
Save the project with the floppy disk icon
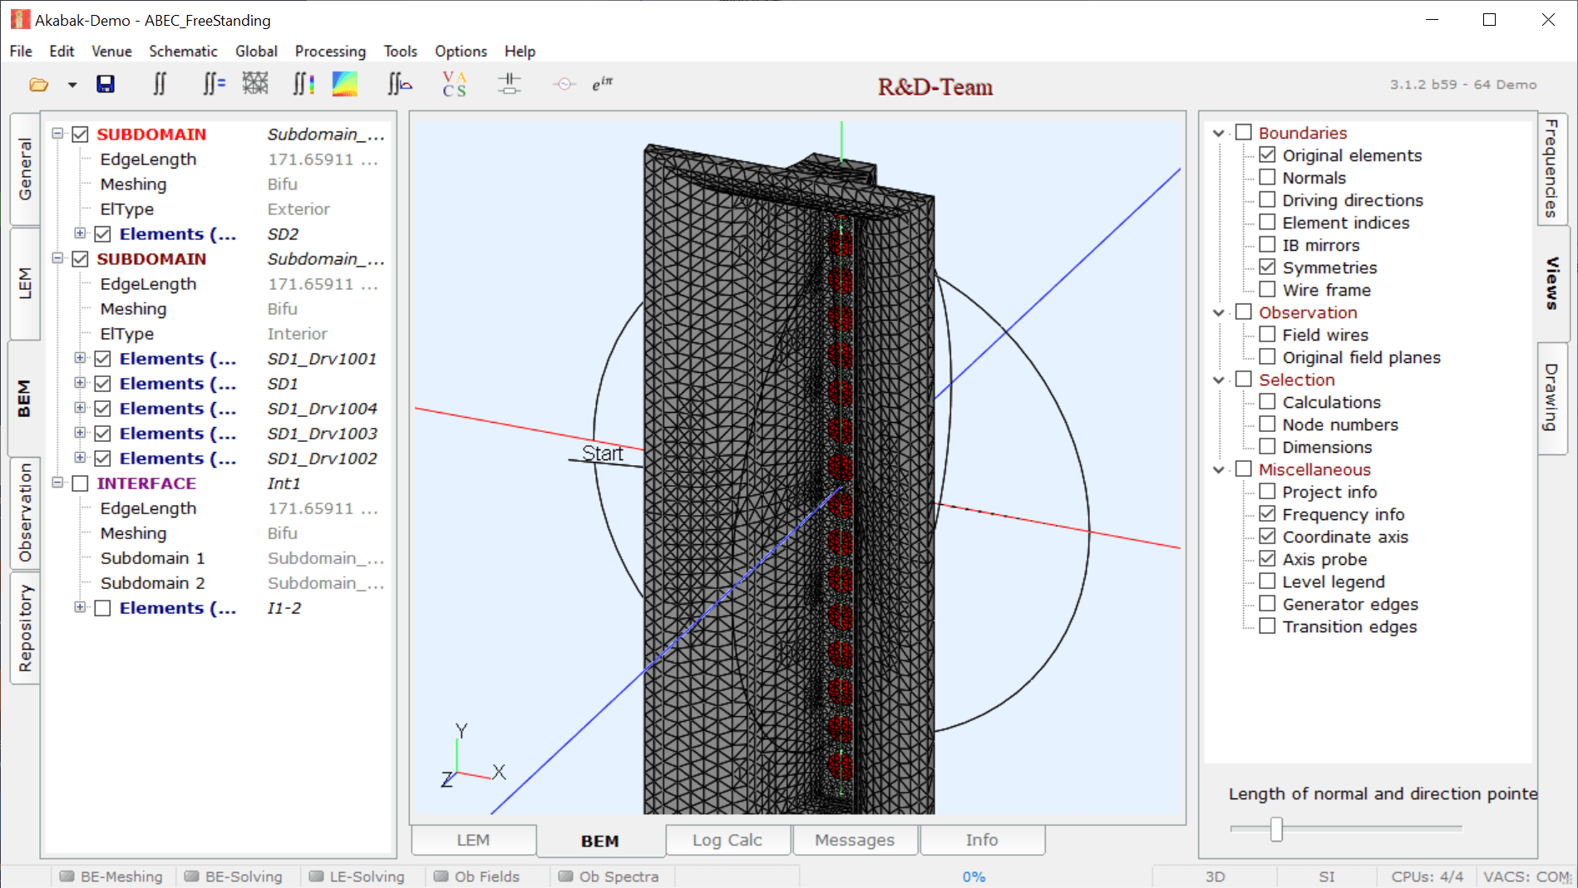[106, 85]
